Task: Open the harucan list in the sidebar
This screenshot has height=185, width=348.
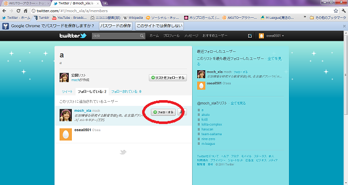Action: click(x=207, y=129)
